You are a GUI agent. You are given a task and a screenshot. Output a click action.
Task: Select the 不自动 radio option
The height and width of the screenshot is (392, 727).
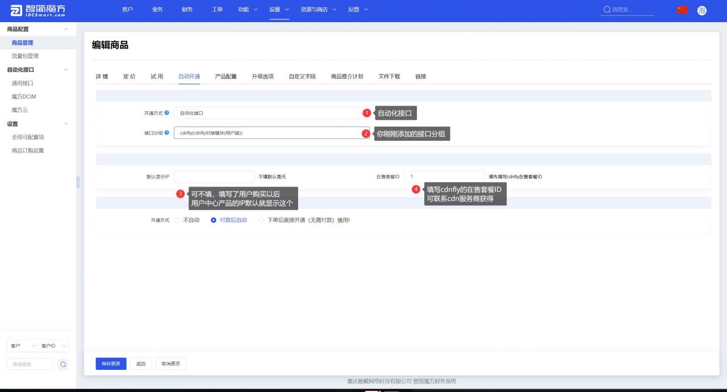[x=177, y=220]
